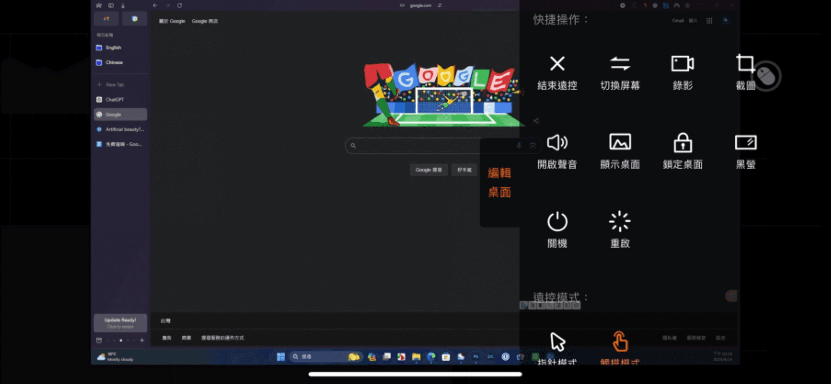Tap the floating mouse button
Viewport: 831px width, 384px height.
[x=766, y=76]
